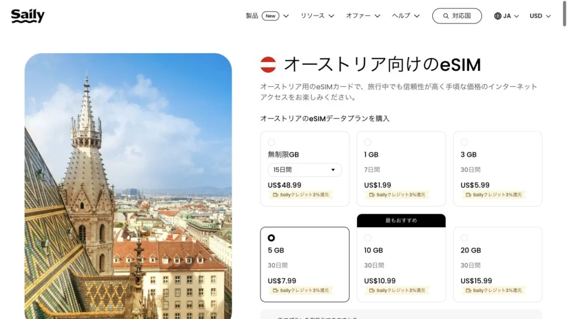Click the 最もおすすめ banner
The height and width of the screenshot is (319, 567).
coord(401,220)
